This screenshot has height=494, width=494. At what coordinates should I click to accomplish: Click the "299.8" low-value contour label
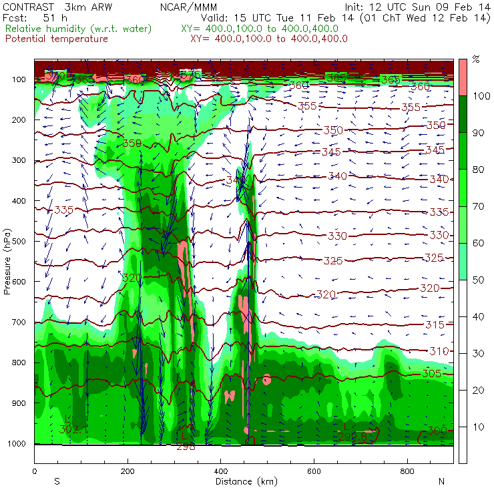click(352, 437)
